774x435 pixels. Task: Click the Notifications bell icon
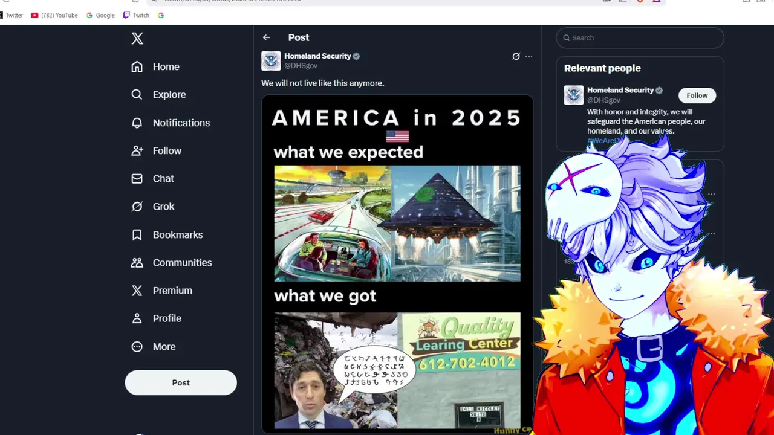[x=137, y=123]
